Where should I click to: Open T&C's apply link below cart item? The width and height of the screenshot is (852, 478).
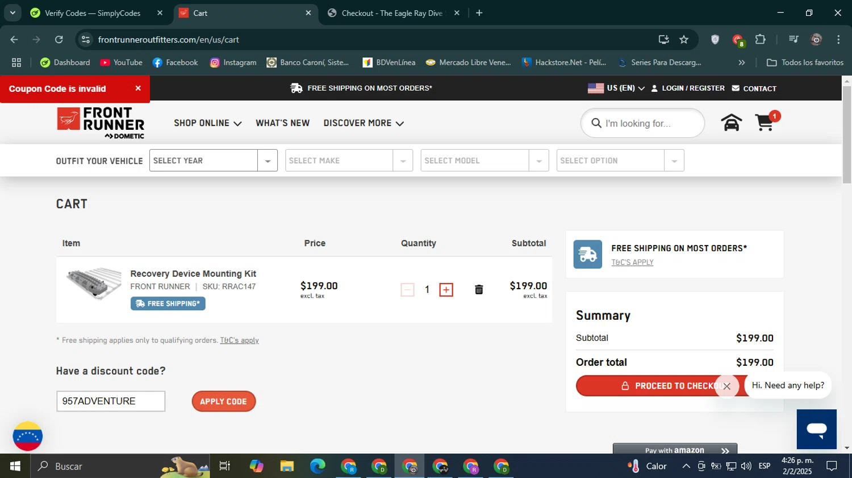tap(239, 340)
